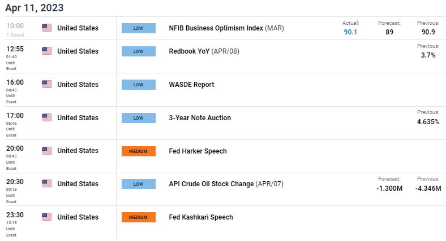Select the MEDIUM badge for Fed Kashkari Speech
Viewport: 446px width, 241px height.
[x=139, y=217]
